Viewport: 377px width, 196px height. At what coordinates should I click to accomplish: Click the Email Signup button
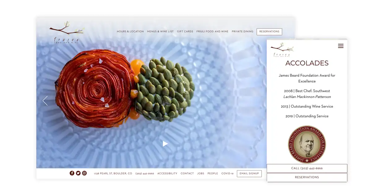(249, 173)
